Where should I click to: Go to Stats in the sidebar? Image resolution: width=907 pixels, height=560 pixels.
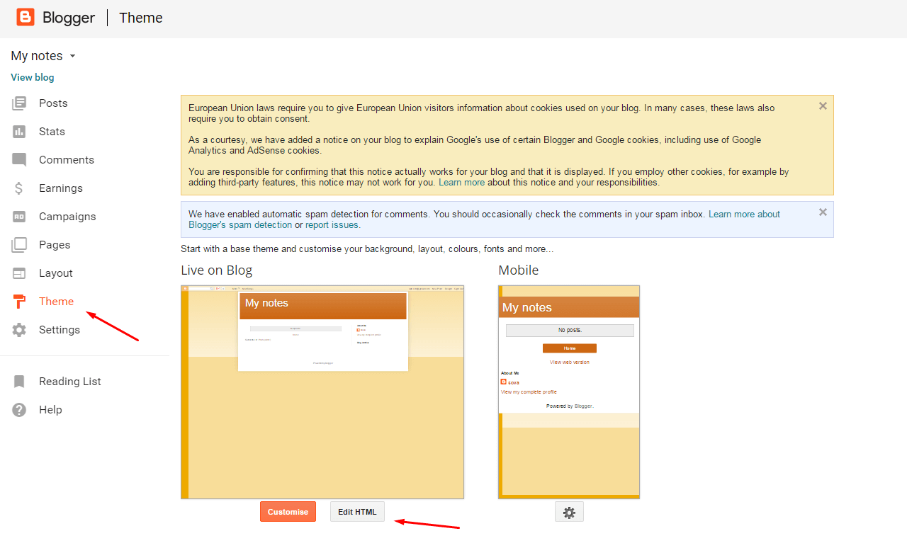click(52, 132)
